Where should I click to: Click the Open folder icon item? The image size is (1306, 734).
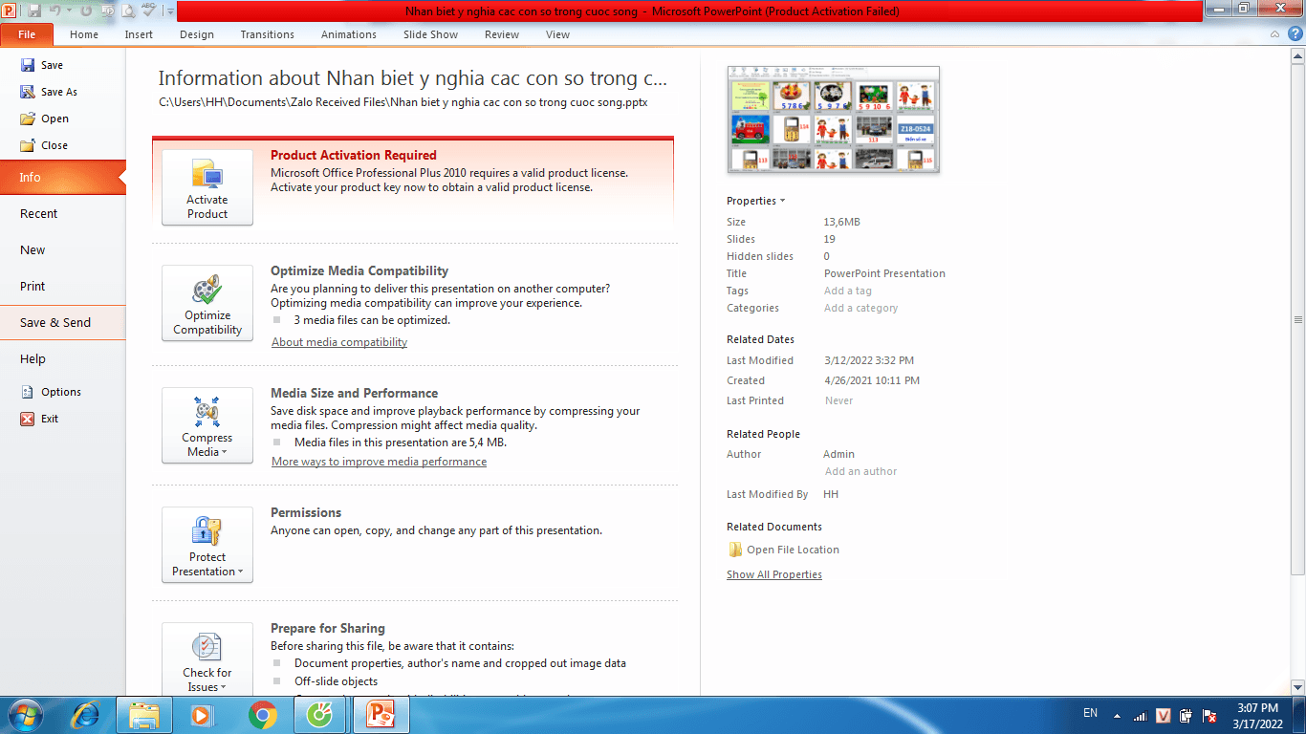(29, 119)
